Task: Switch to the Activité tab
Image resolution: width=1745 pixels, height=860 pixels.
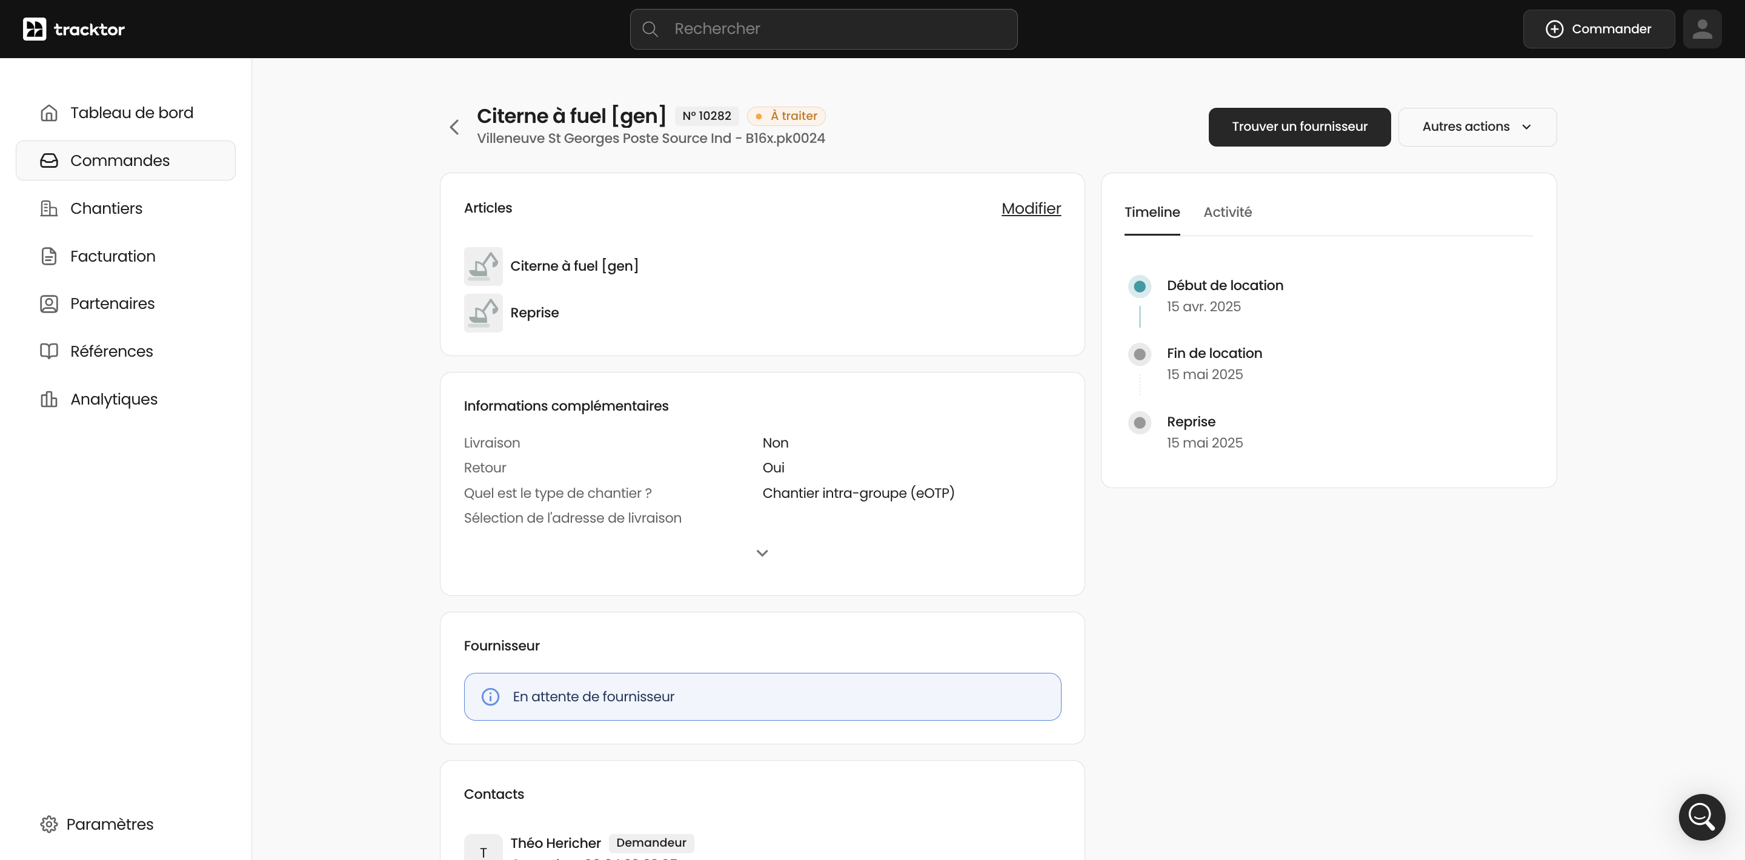Action: coord(1228,212)
